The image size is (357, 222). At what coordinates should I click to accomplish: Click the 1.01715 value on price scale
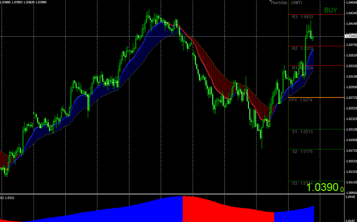[351, 151]
